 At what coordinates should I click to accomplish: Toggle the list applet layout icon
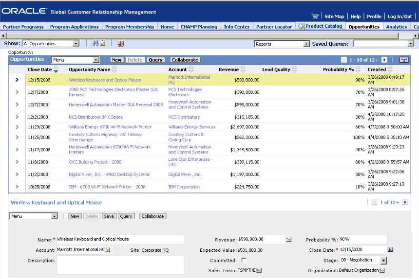[x=404, y=60]
